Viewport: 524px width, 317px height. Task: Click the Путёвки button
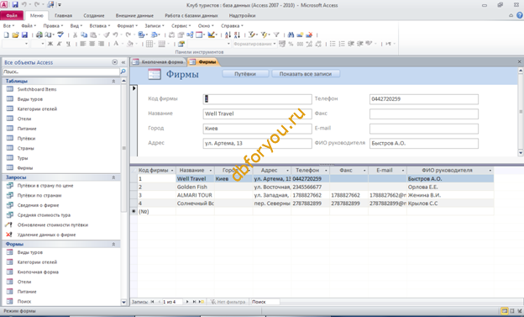245,74
